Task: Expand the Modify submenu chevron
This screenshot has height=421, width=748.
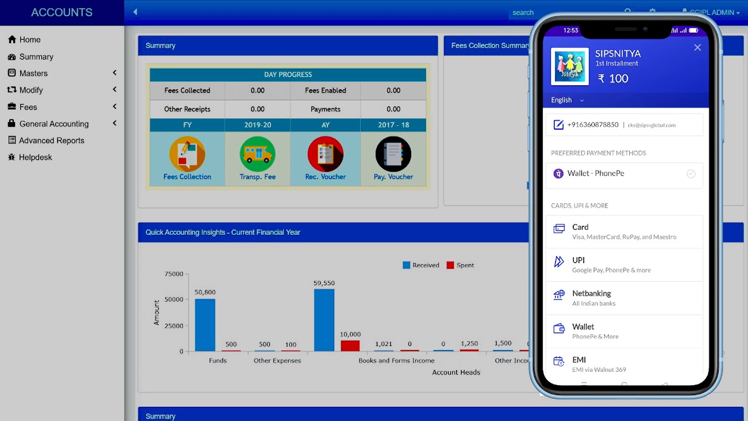Action: click(115, 89)
